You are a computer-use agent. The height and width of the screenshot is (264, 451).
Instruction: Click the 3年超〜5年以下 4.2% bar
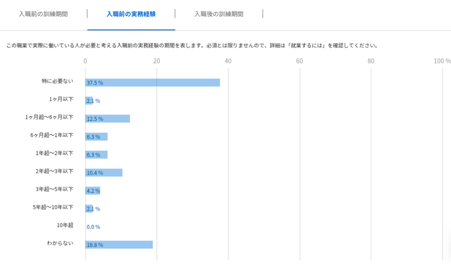(x=93, y=191)
